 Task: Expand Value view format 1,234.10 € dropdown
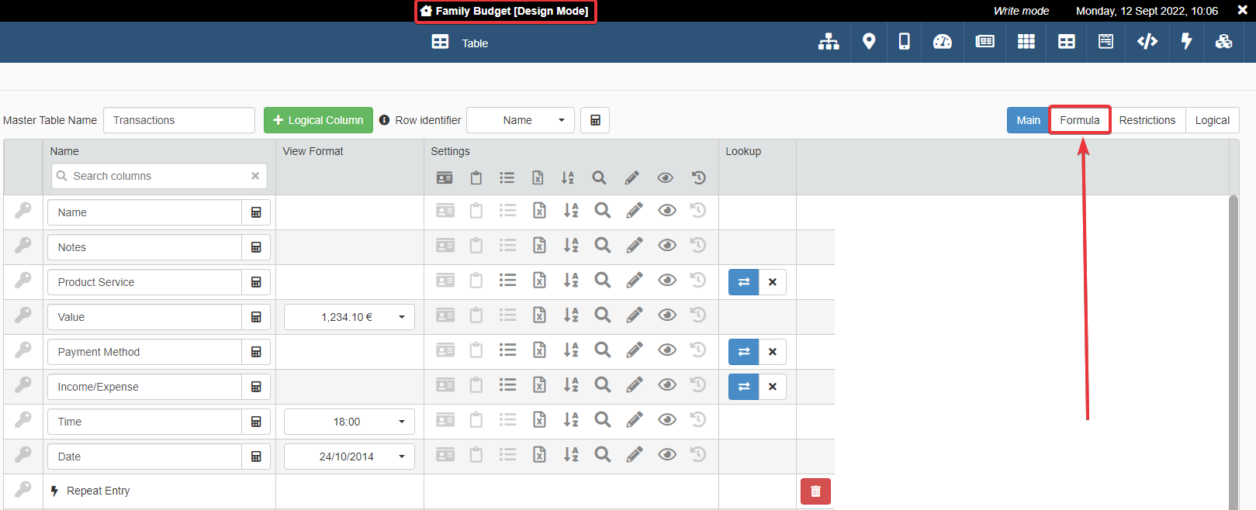[349, 317]
